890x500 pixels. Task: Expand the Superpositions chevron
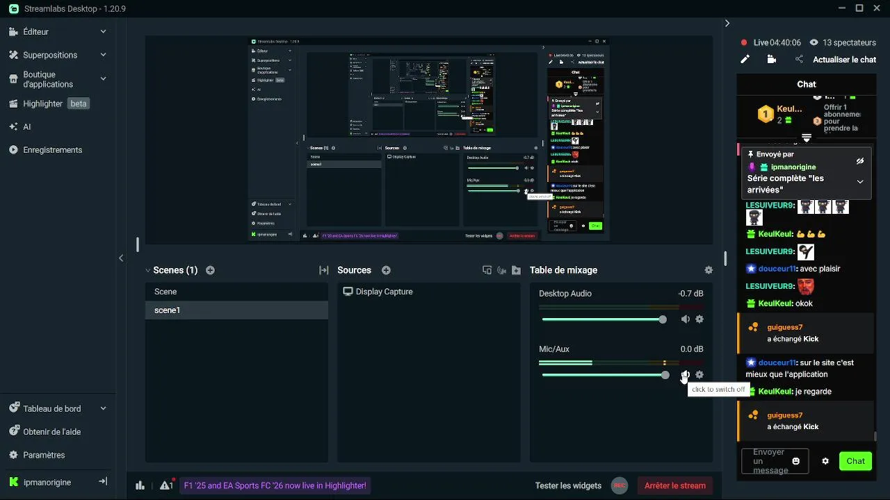(x=103, y=55)
